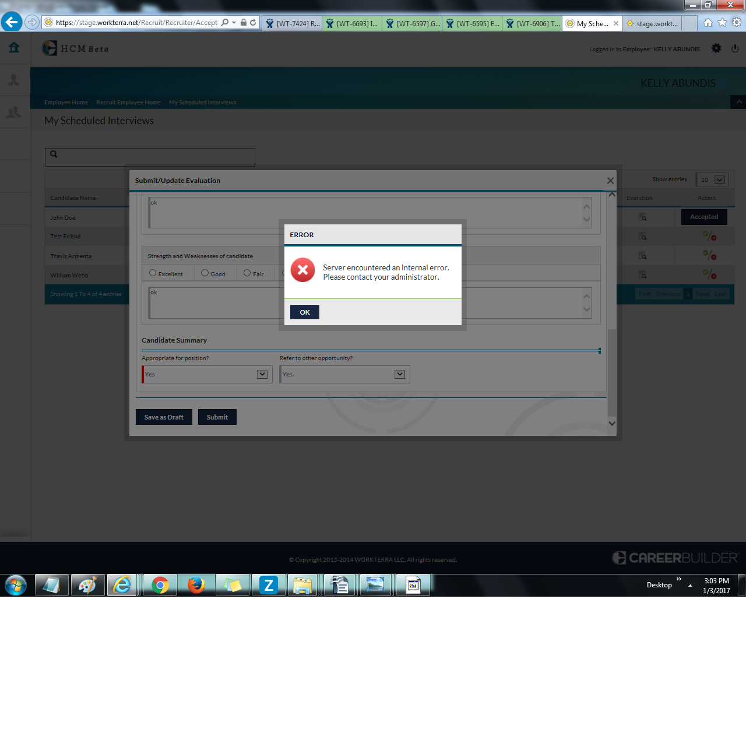Viewport: 746px width, 754px height.
Task: Launch Firefox from the taskbar
Action: coord(196,585)
